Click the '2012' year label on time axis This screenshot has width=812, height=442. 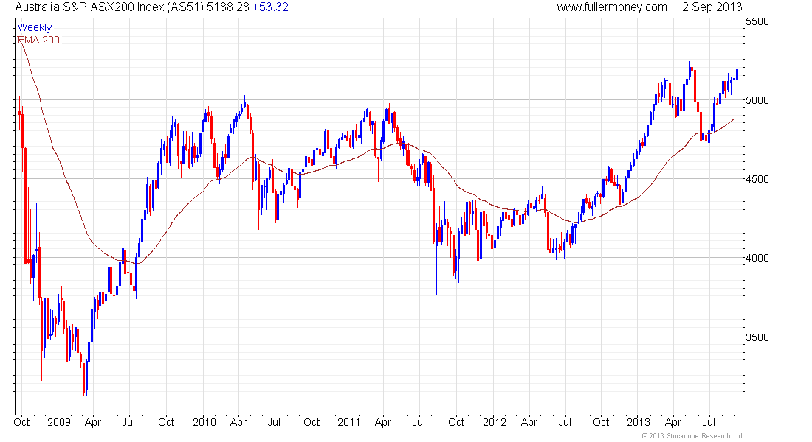pyautogui.click(x=494, y=422)
